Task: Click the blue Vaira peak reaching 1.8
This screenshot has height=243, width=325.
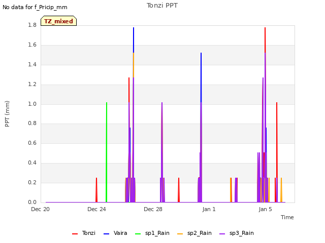Action: point(134,39)
